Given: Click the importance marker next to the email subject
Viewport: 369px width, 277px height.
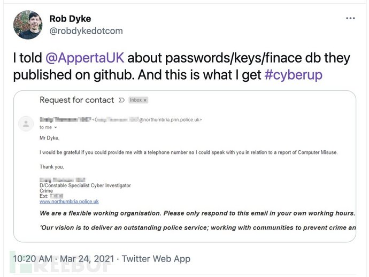Looking at the screenshot, I should (x=121, y=100).
